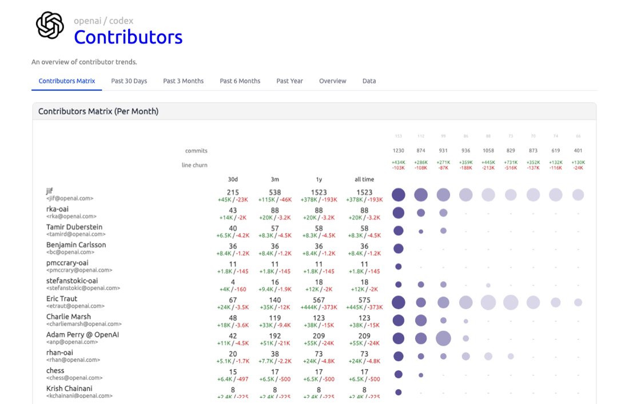Select contributor Benjamin Carlsson
The height and width of the screenshot is (404, 629).
[76, 245]
